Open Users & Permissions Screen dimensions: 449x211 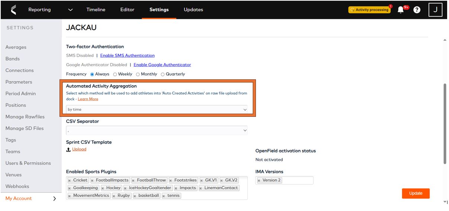[x=28, y=163]
